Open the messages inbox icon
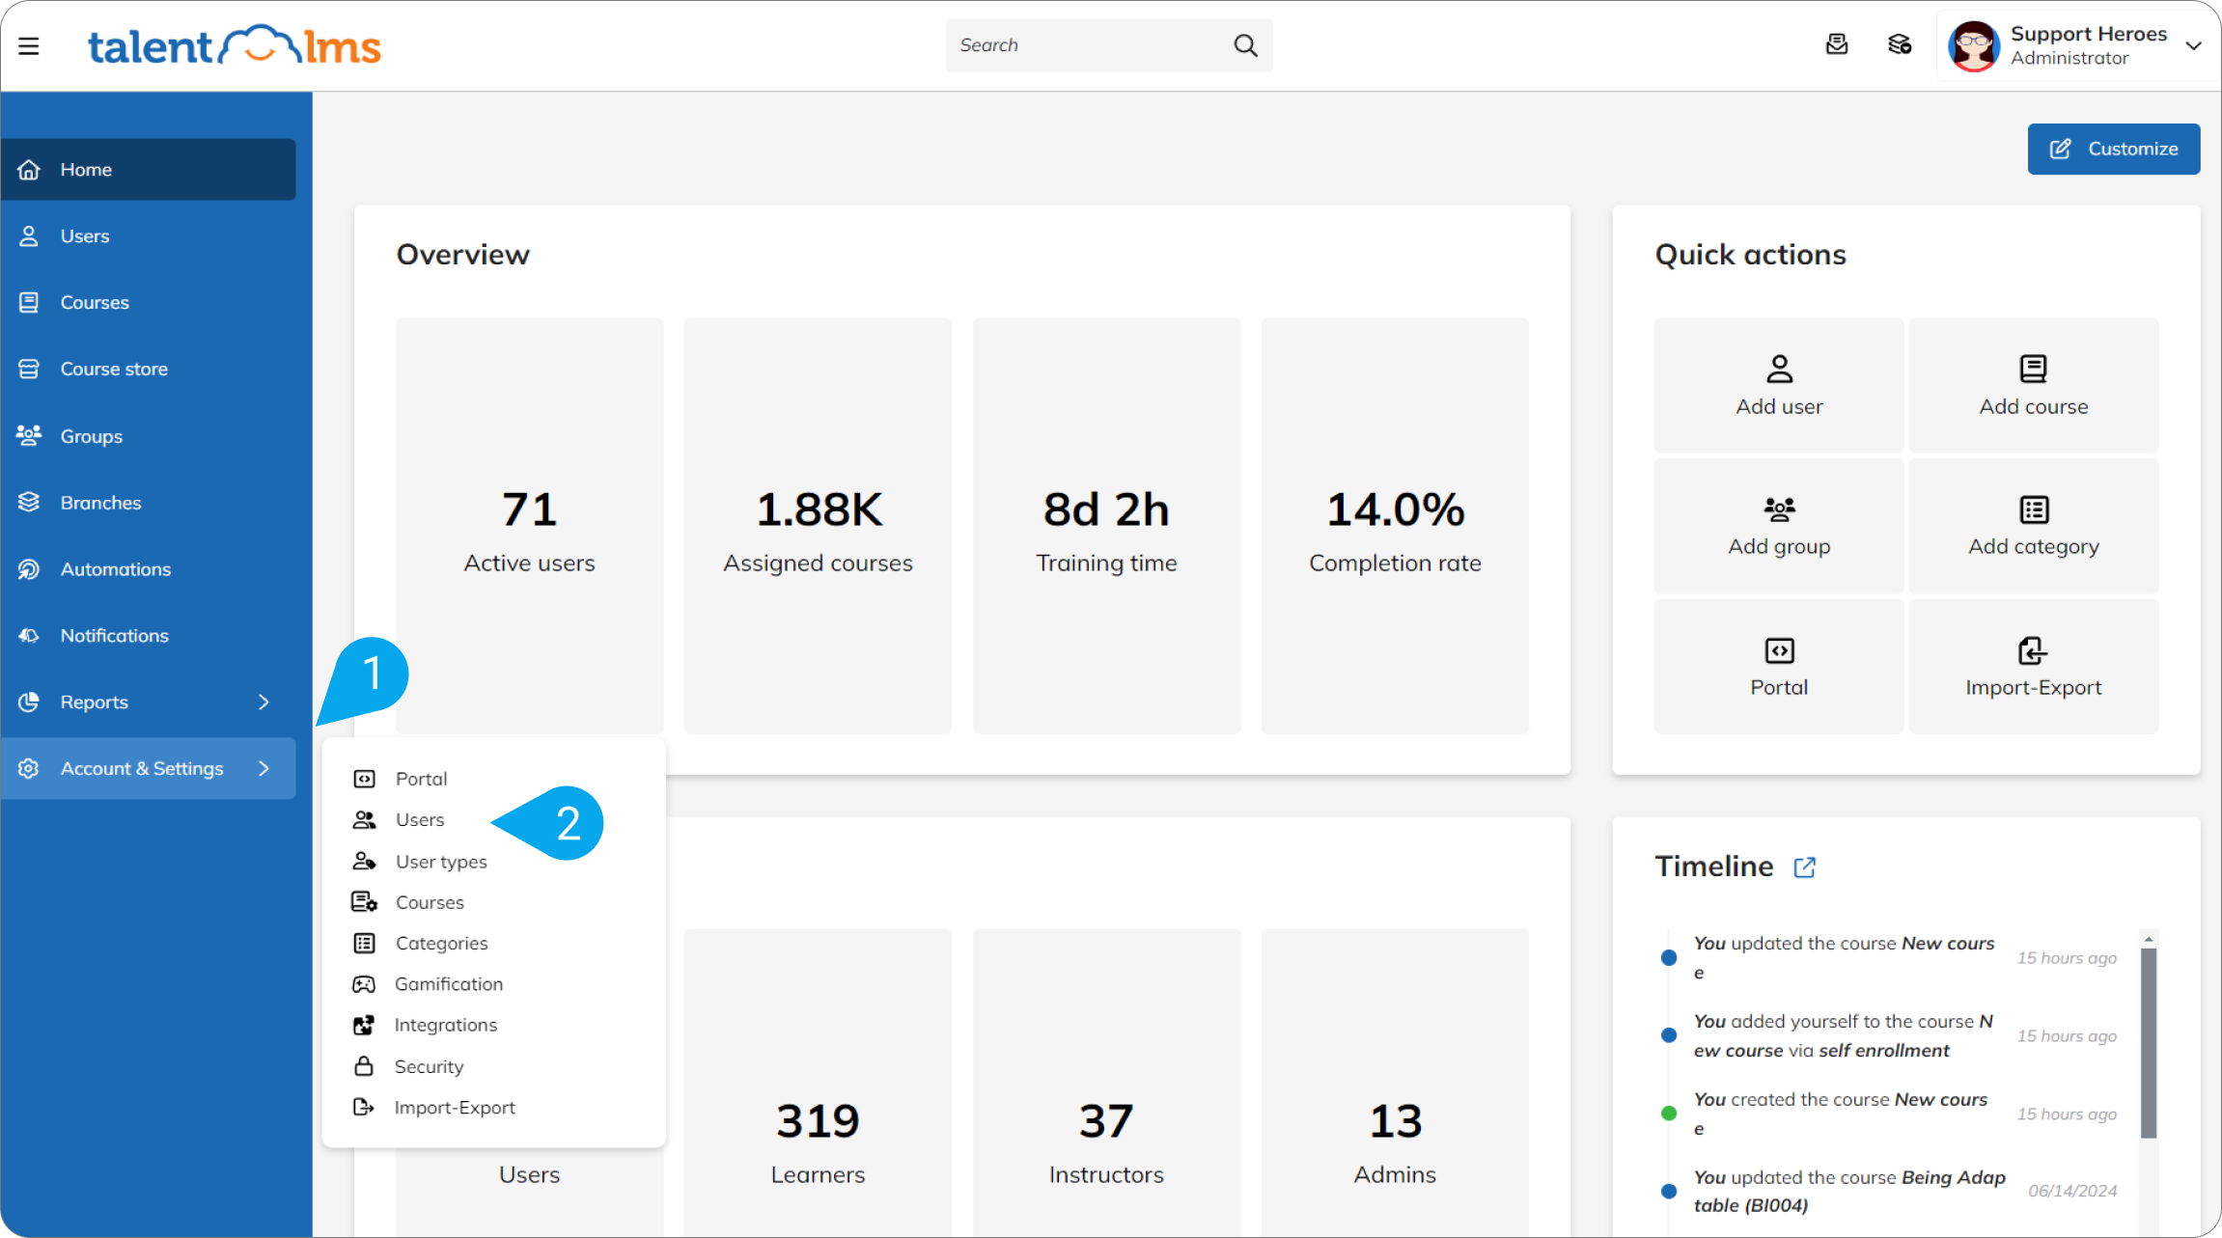The height and width of the screenshot is (1238, 2222). [x=1837, y=44]
